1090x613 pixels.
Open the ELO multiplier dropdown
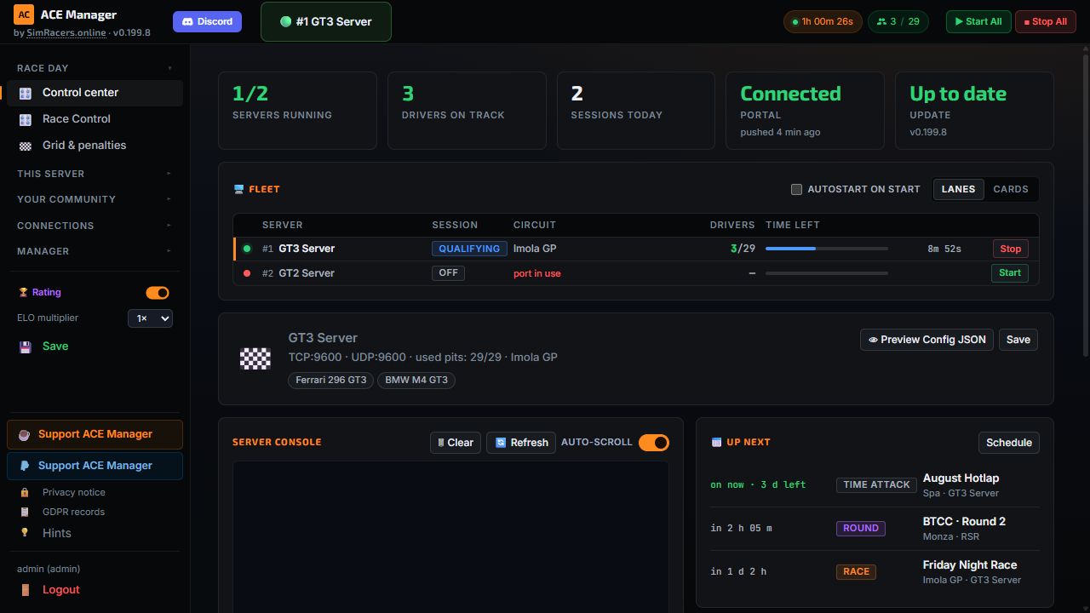point(150,318)
